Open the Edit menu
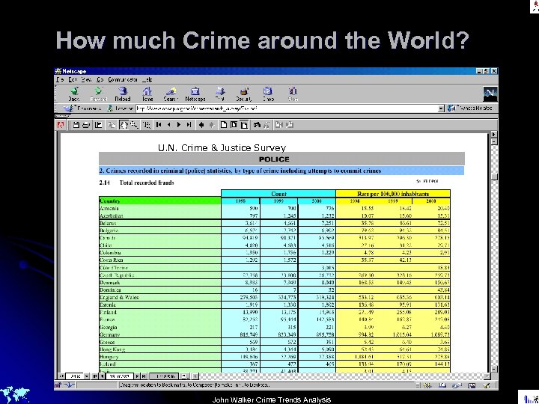Screen dimensions: 539x404 72,80
